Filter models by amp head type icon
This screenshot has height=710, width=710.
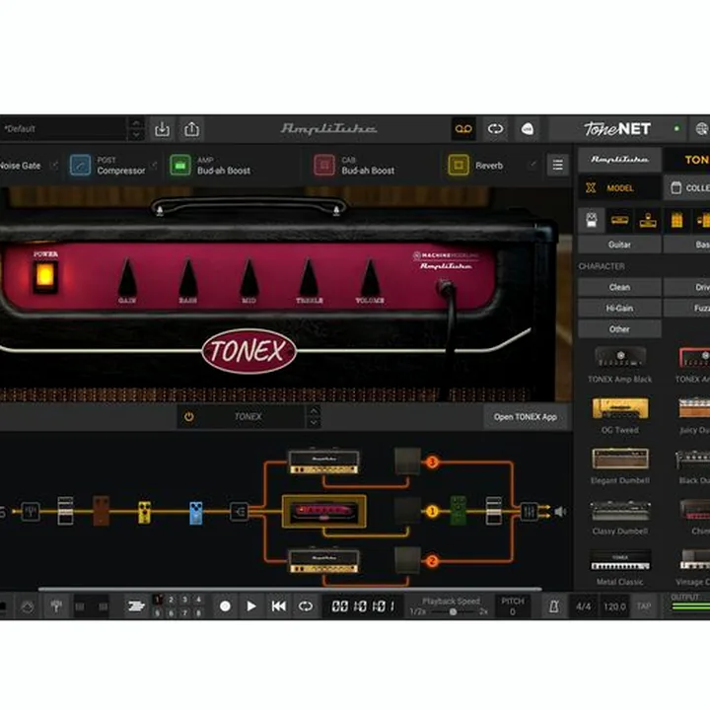(619, 221)
